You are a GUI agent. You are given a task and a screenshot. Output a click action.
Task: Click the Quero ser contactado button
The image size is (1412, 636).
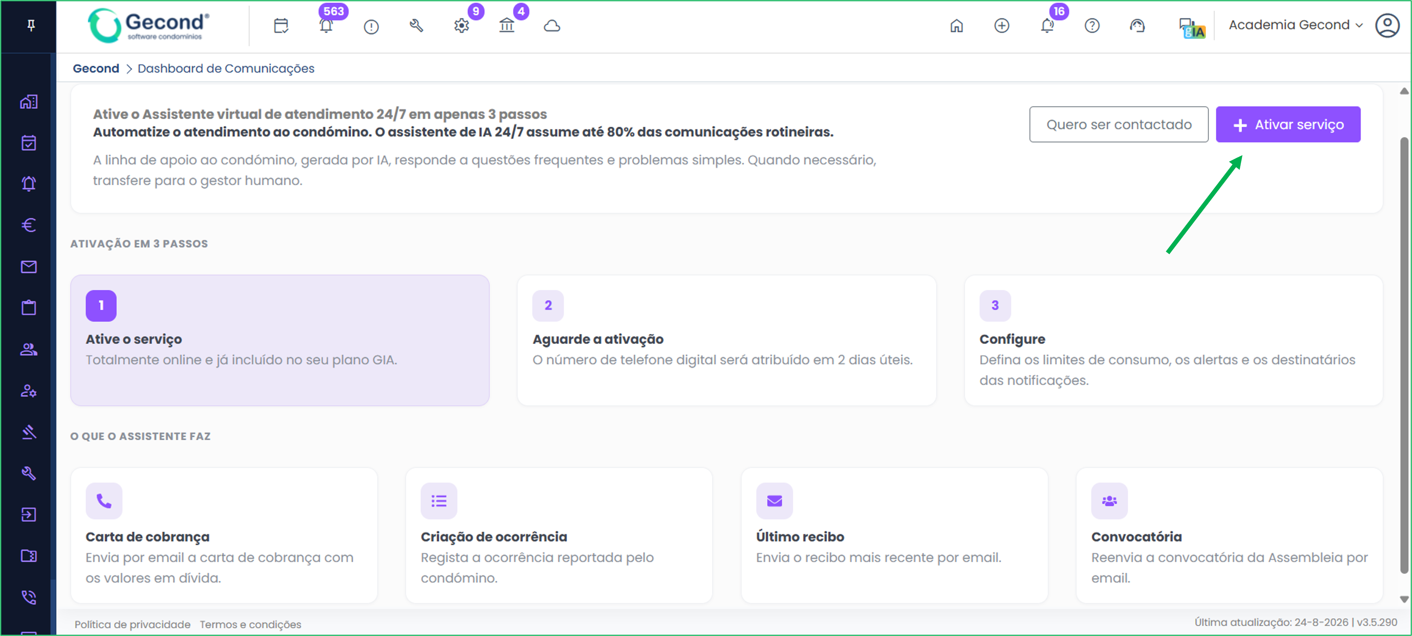coord(1119,124)
